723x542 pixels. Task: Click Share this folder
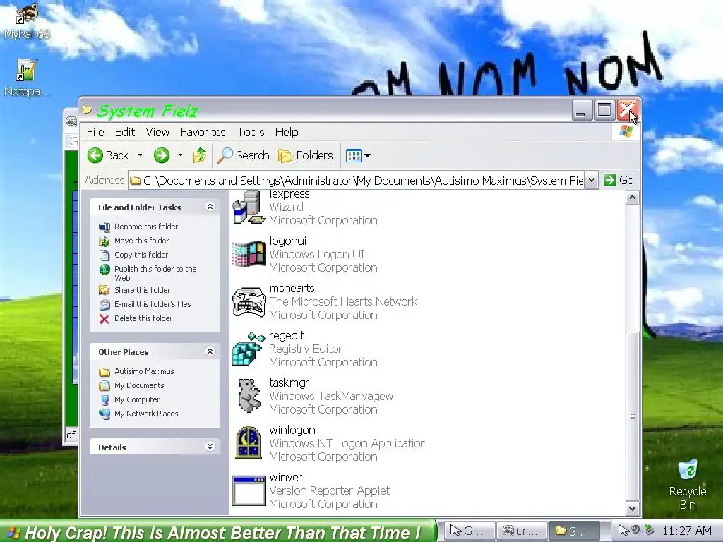pyautogui.click(x=143, y=290)
